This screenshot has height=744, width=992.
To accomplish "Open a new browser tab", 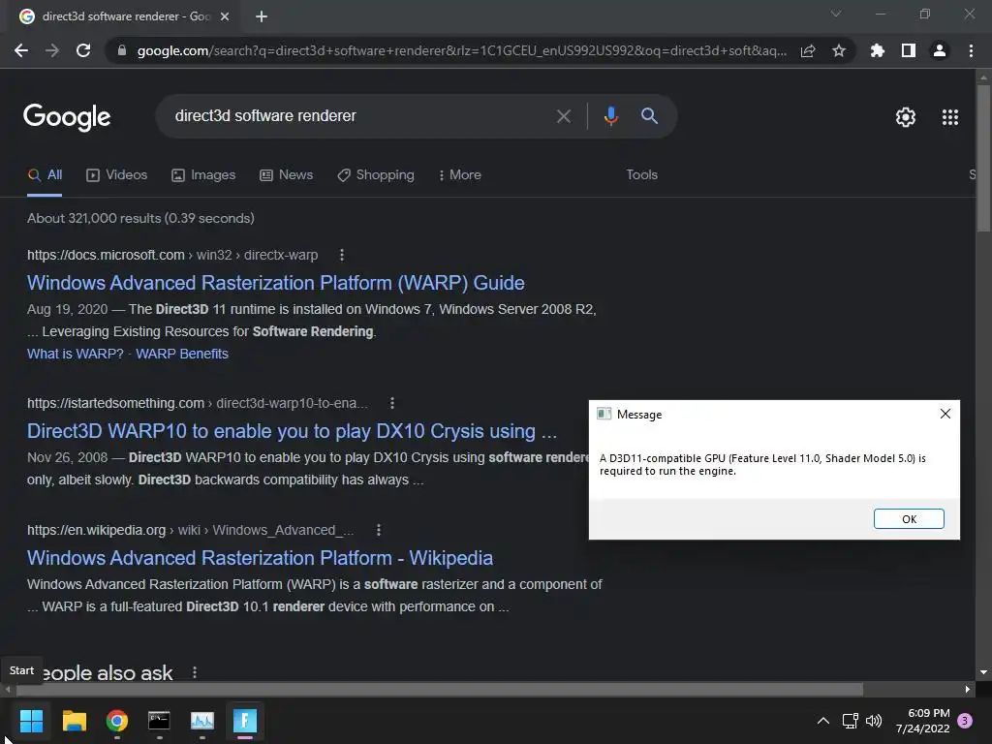I will click(x=262, y=16).
